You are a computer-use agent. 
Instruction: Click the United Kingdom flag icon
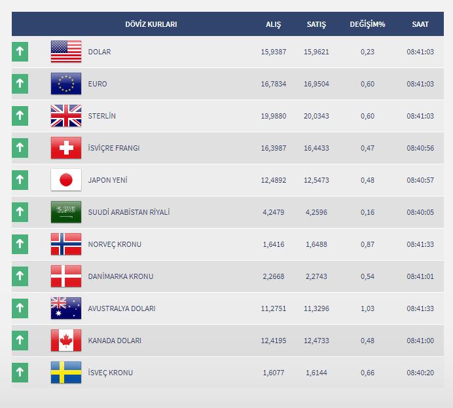click(66, 116)
